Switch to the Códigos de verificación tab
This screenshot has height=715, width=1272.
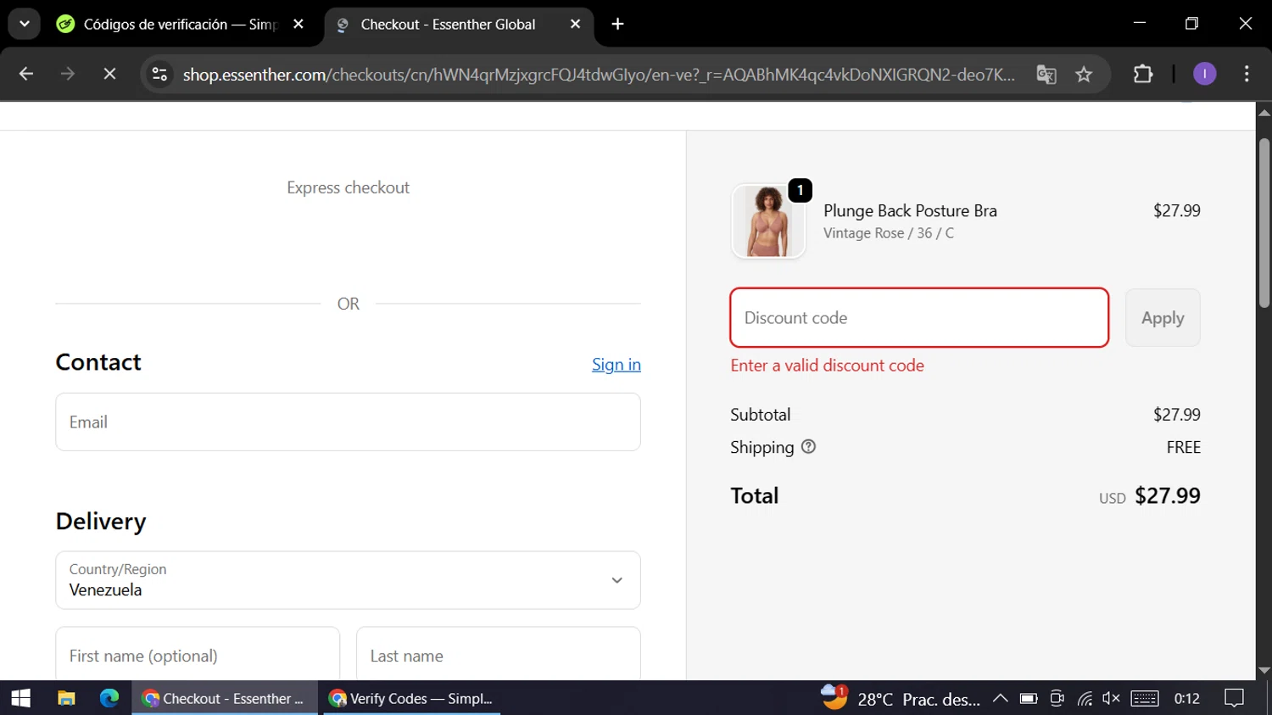(x=180, y=25)
